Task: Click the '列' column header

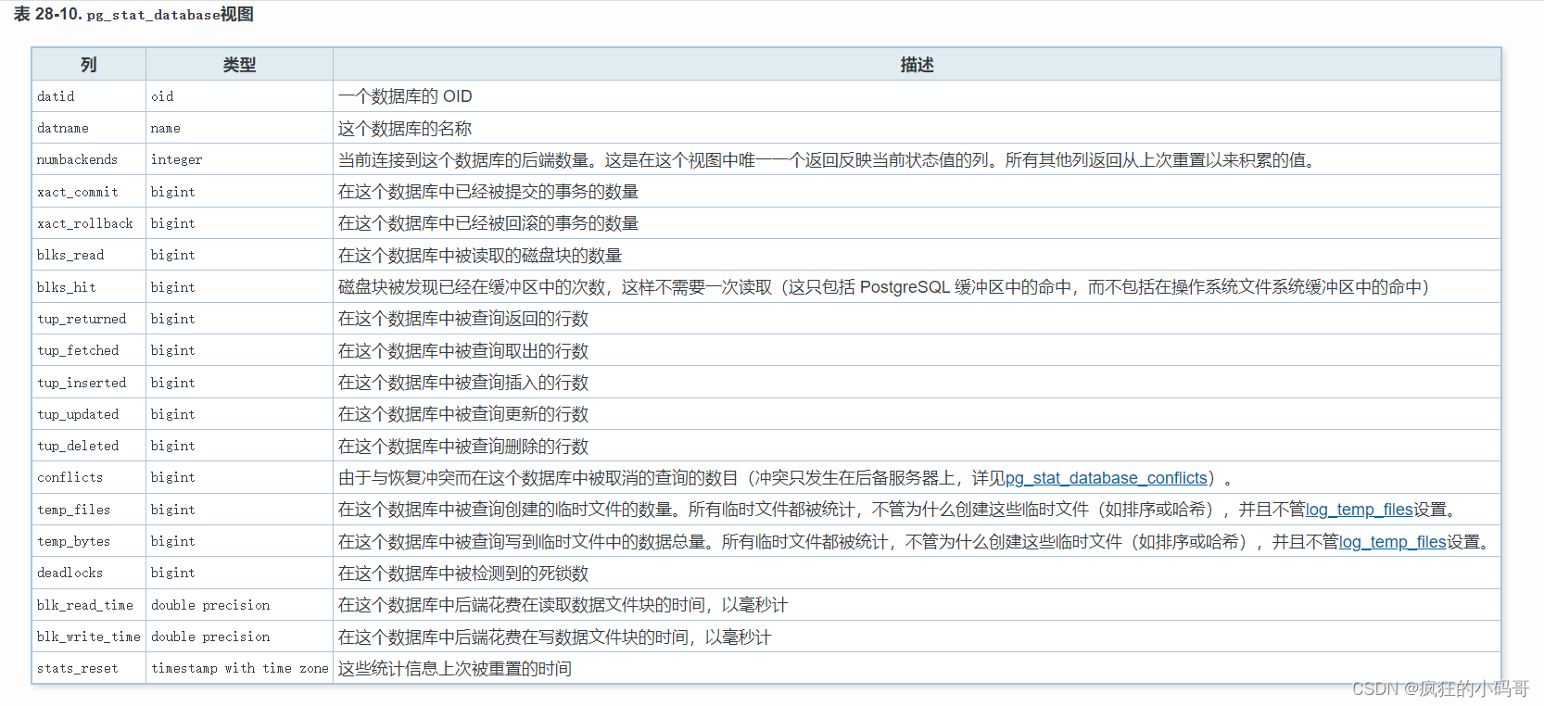Action: click(89, 65)
